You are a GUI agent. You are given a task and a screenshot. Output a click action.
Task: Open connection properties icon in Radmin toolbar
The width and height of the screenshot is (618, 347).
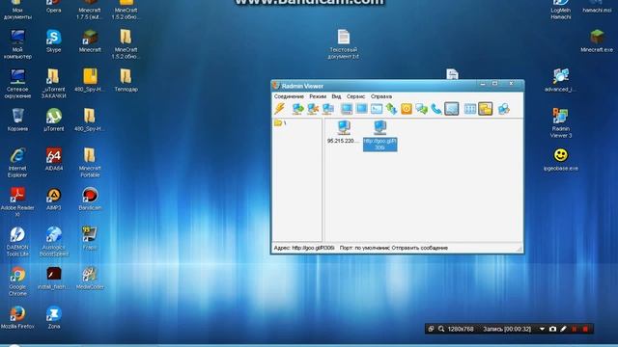(x=328, y=109)
